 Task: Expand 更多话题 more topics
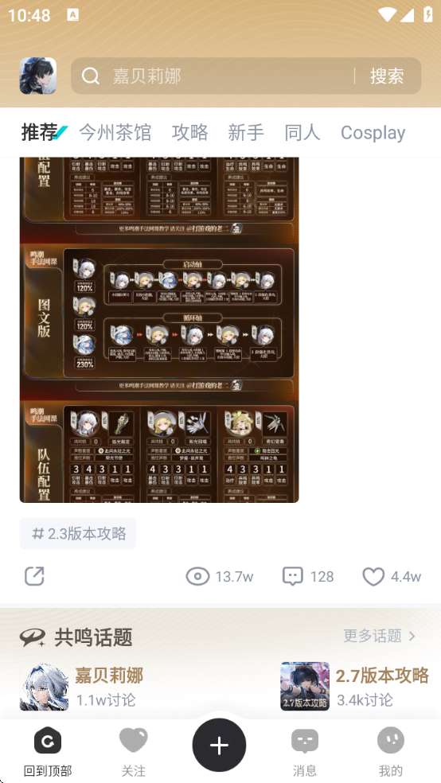[380, 637]
